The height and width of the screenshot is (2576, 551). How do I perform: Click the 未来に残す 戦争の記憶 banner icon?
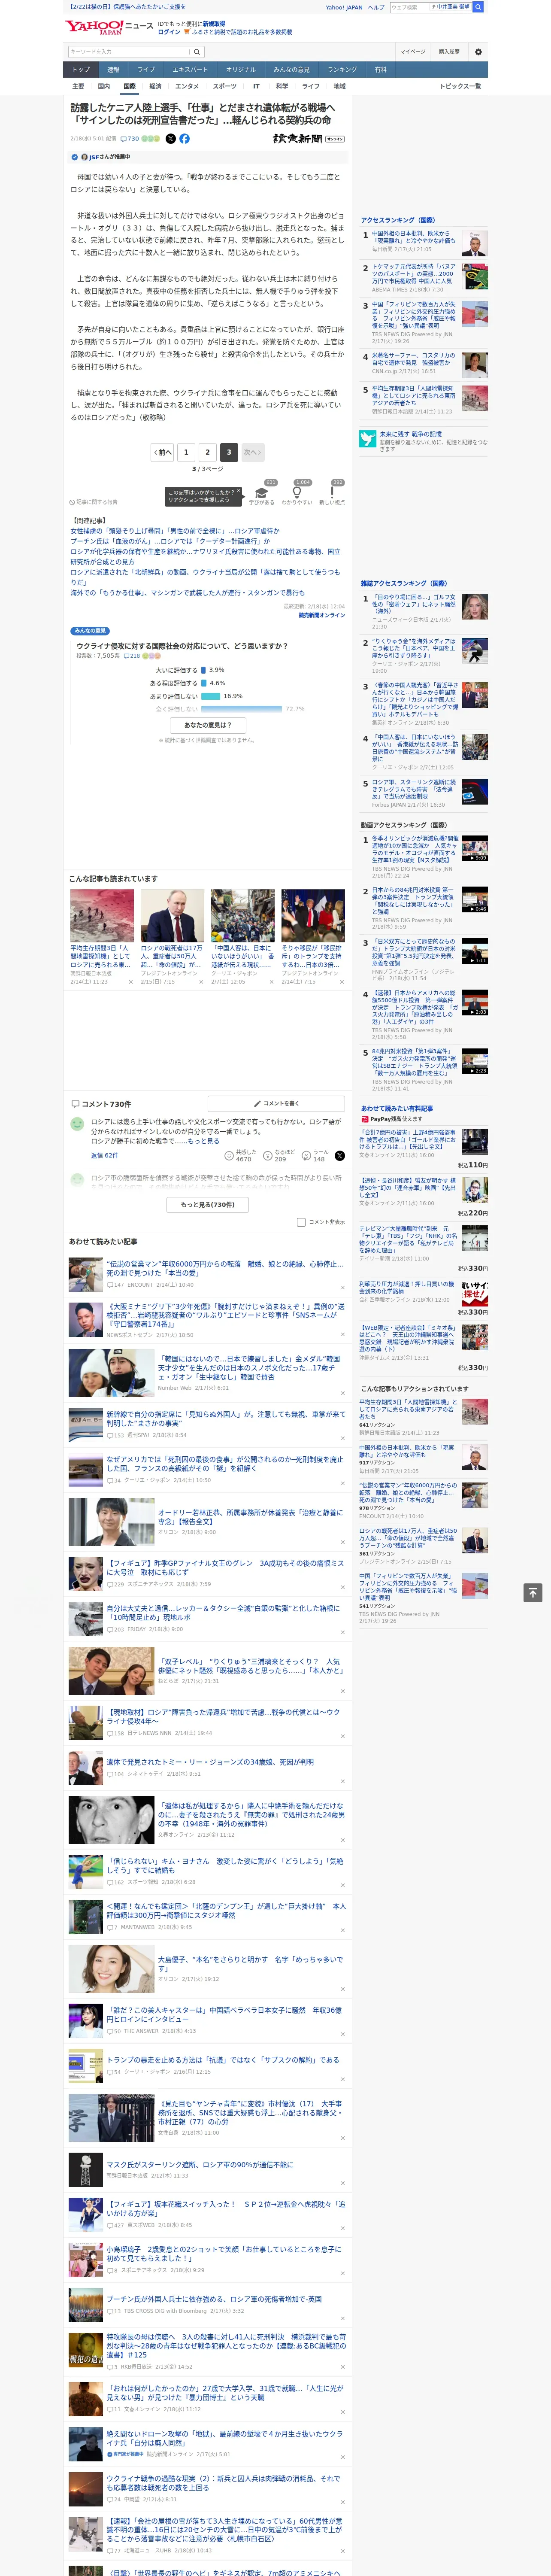[x=368, y=438]
